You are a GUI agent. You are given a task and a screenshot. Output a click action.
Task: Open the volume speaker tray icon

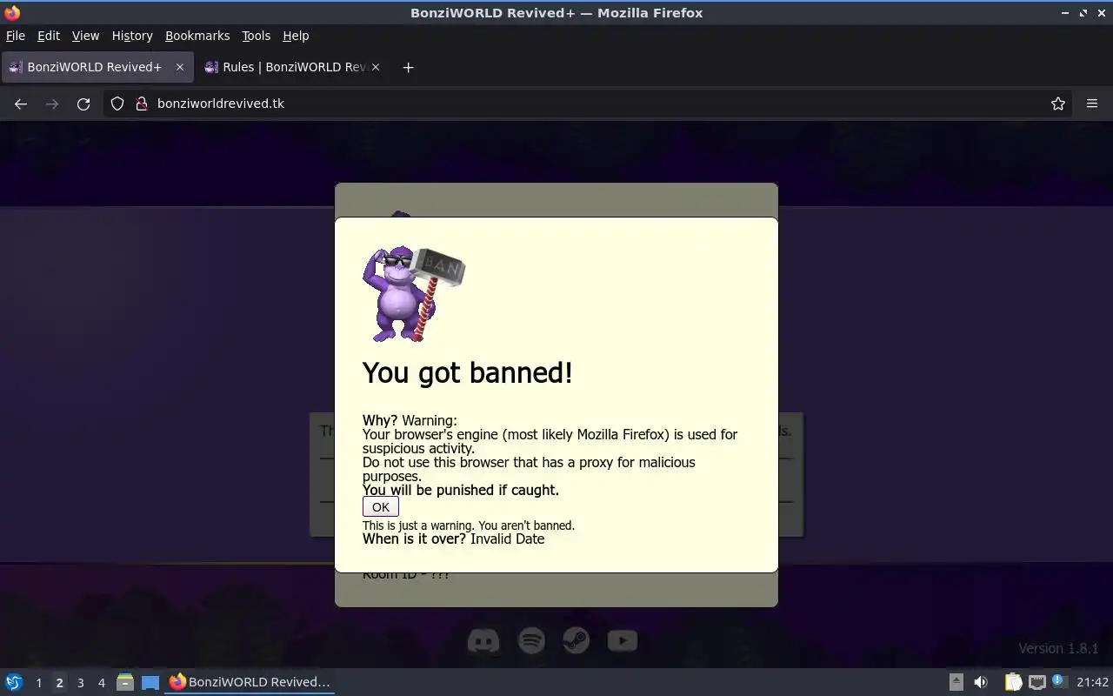click(981, 682)
